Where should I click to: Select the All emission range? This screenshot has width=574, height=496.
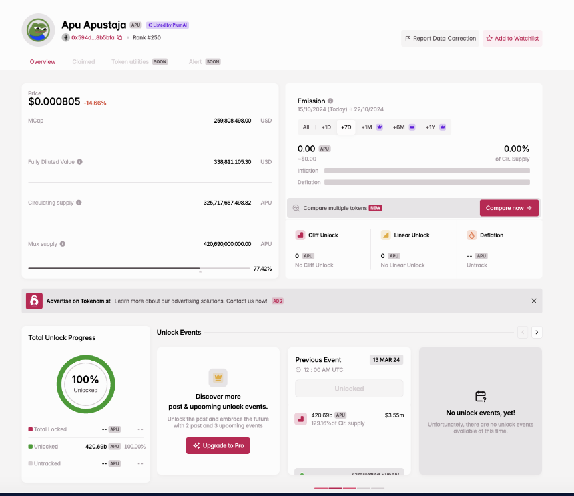click(306, 127)
